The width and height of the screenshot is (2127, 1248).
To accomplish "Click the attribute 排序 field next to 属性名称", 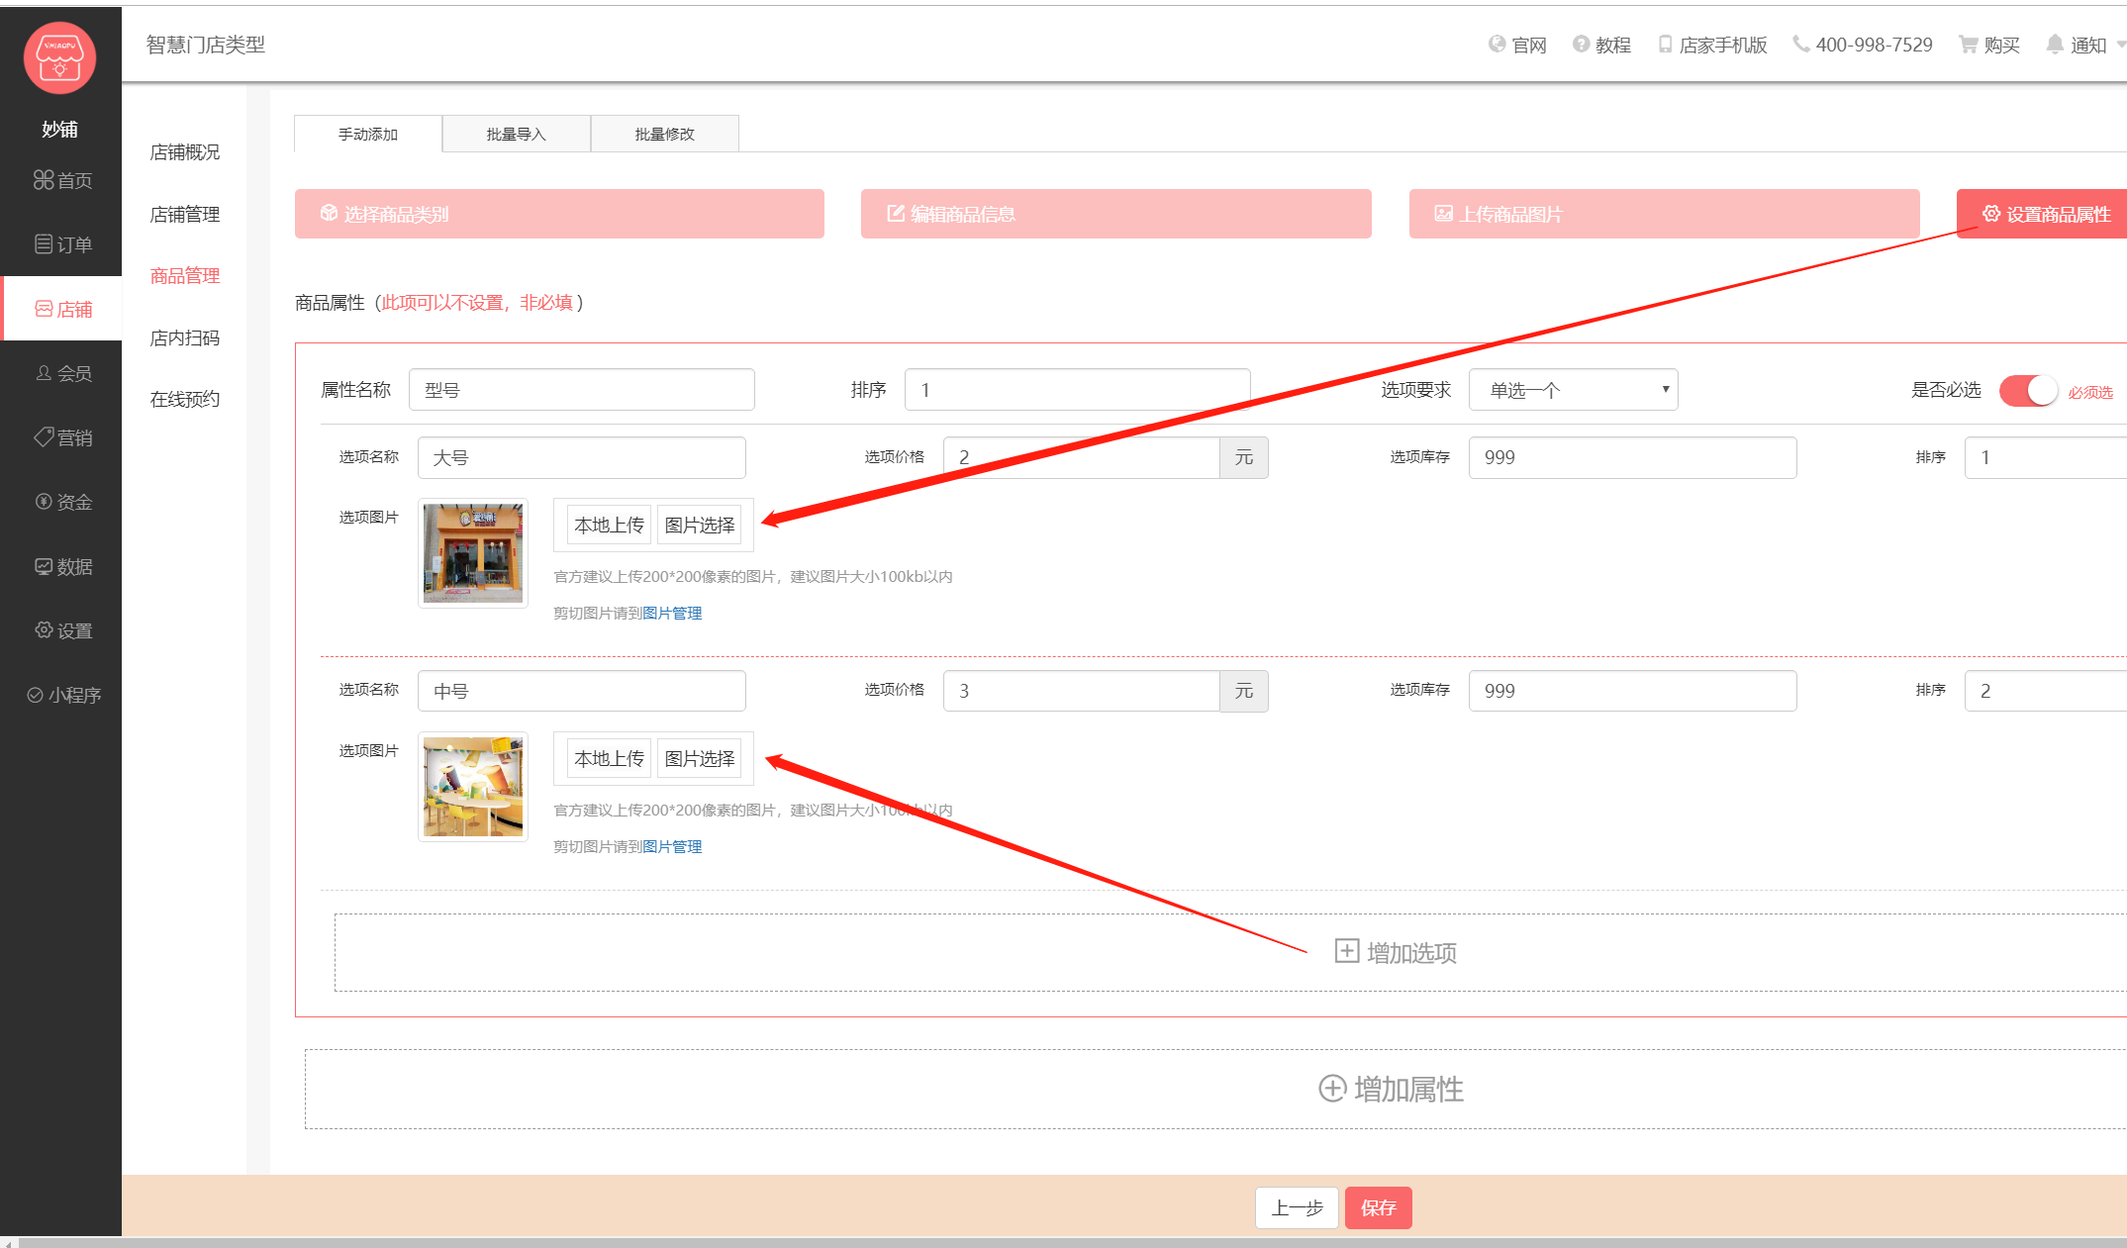I will (x=1078, y=390).
